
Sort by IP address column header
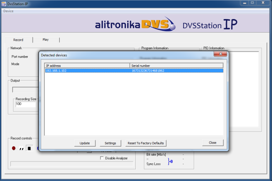point(87,66)
